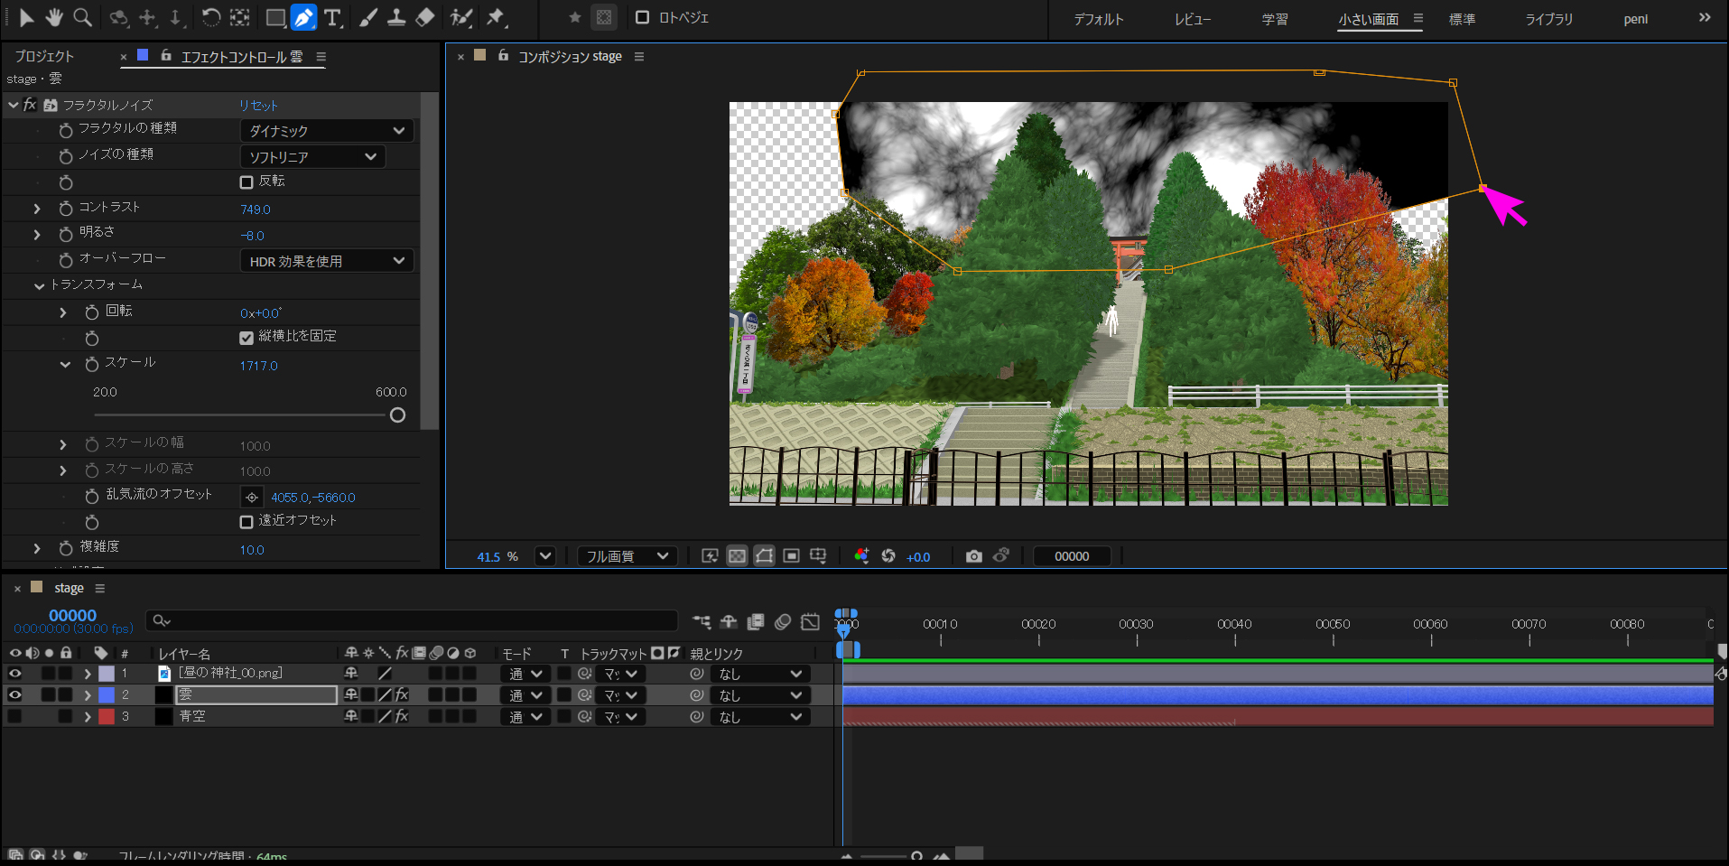
Task: Uncheck the 縦横比を固定 checkbox
Action: [x=246, y=338]
